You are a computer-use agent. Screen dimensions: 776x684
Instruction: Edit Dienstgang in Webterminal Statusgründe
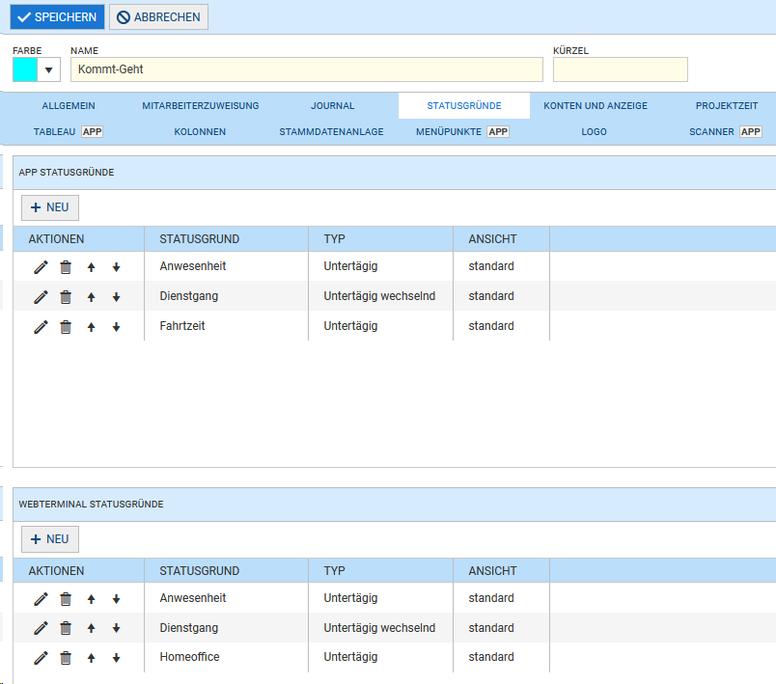coord(41,628)
